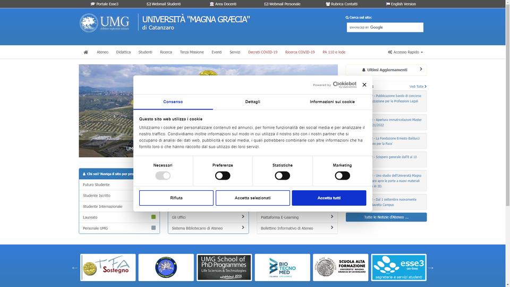Select Studente Internazionale profile row
The height and width of the screenshot is (287, 510).
[106, 206]
